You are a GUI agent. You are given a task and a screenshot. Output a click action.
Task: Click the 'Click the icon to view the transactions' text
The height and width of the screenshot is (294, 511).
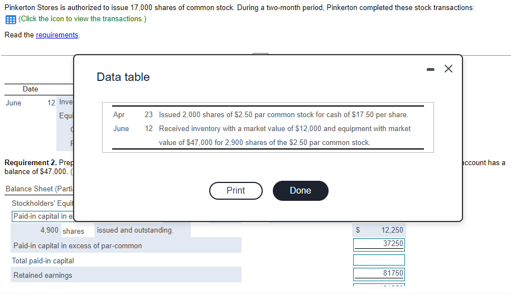click(x=83, y=19)
